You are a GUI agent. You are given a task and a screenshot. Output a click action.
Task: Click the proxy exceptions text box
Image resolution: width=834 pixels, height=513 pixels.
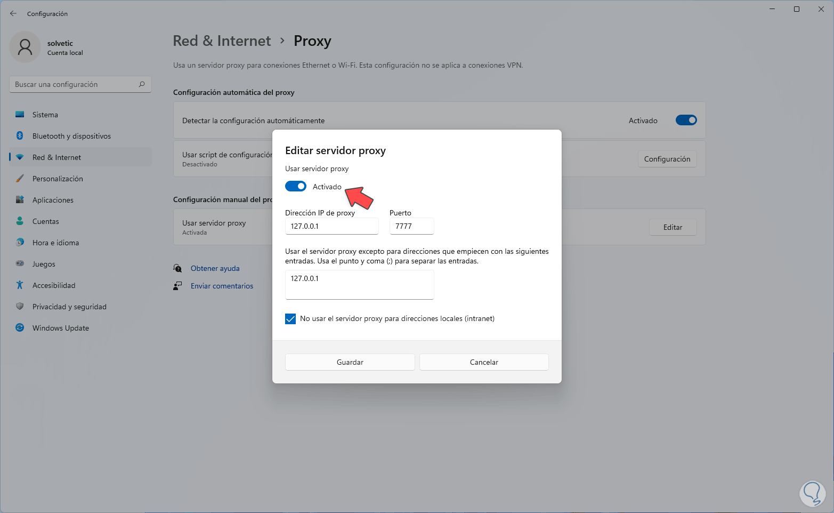359,284
